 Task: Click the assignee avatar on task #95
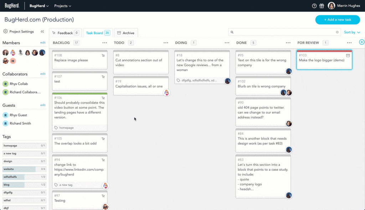pyautogui.click(x=289, y=72)
